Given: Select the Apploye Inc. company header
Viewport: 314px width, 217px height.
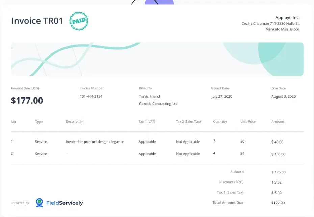Looking at the screenshot, I should click(x=287, y=17).
